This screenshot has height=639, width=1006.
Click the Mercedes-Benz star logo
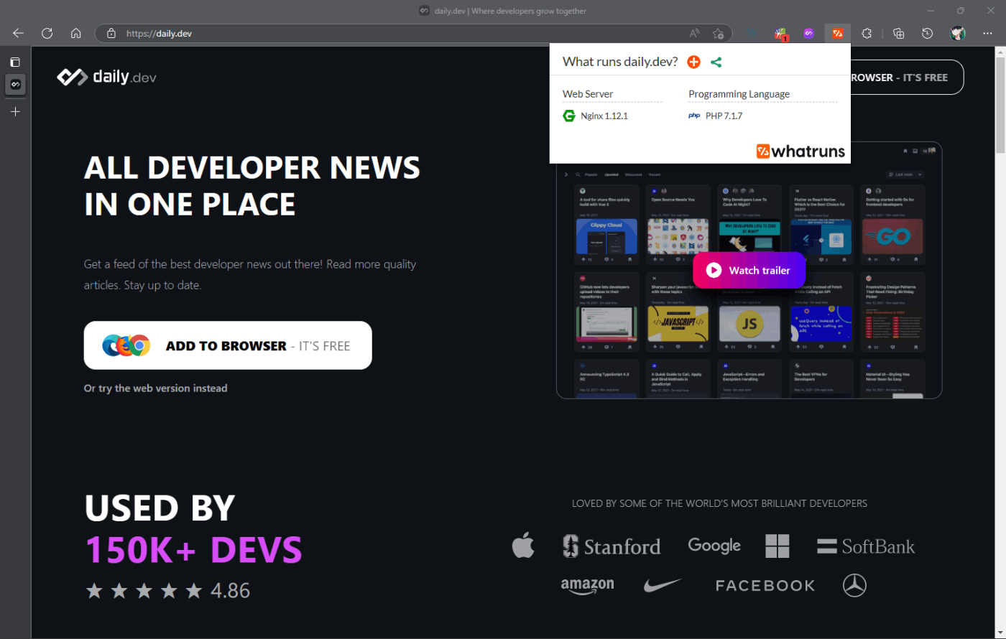(x=854, y=585)
